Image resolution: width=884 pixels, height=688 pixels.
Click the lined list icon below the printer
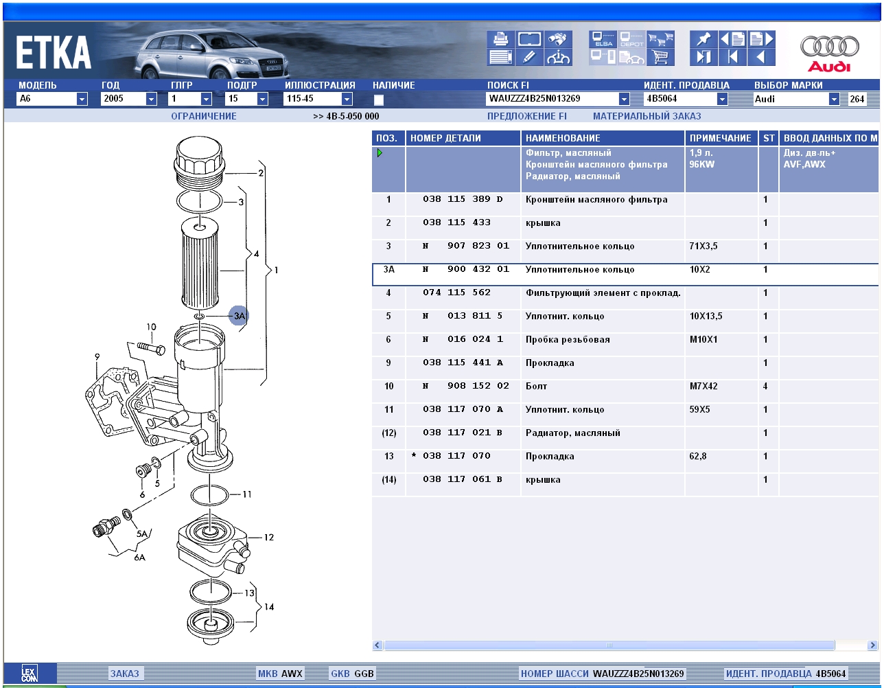(500, 57)
